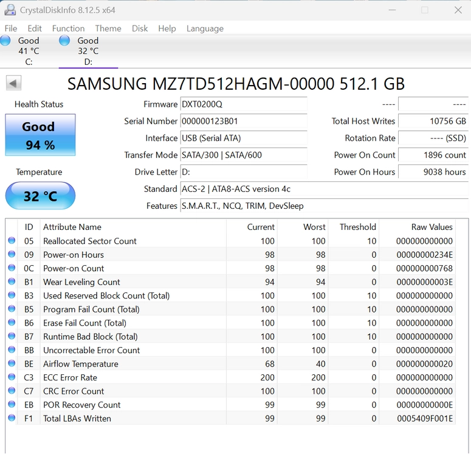The image size is (471, 455).
Task: Click the 32 °C temperature button
Action: (x=40, y=196)
